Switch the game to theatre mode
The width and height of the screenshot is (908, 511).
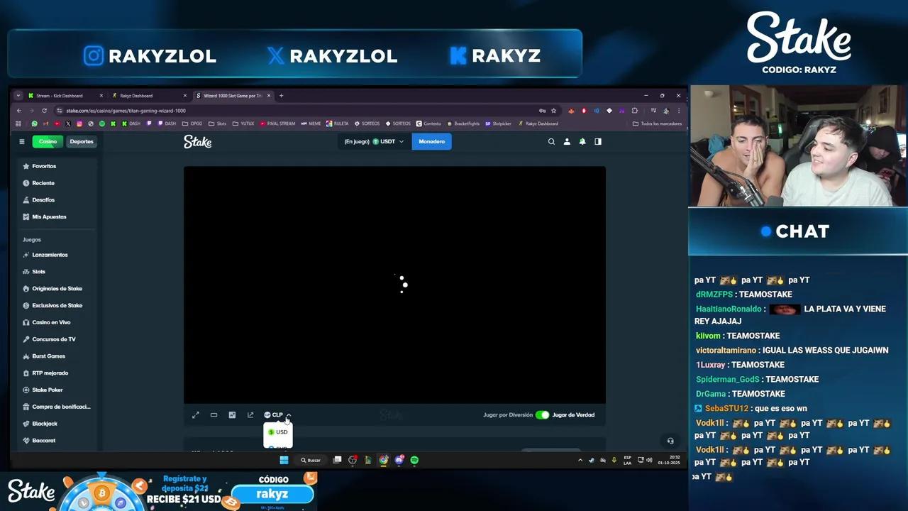click(x=214, y=415)
